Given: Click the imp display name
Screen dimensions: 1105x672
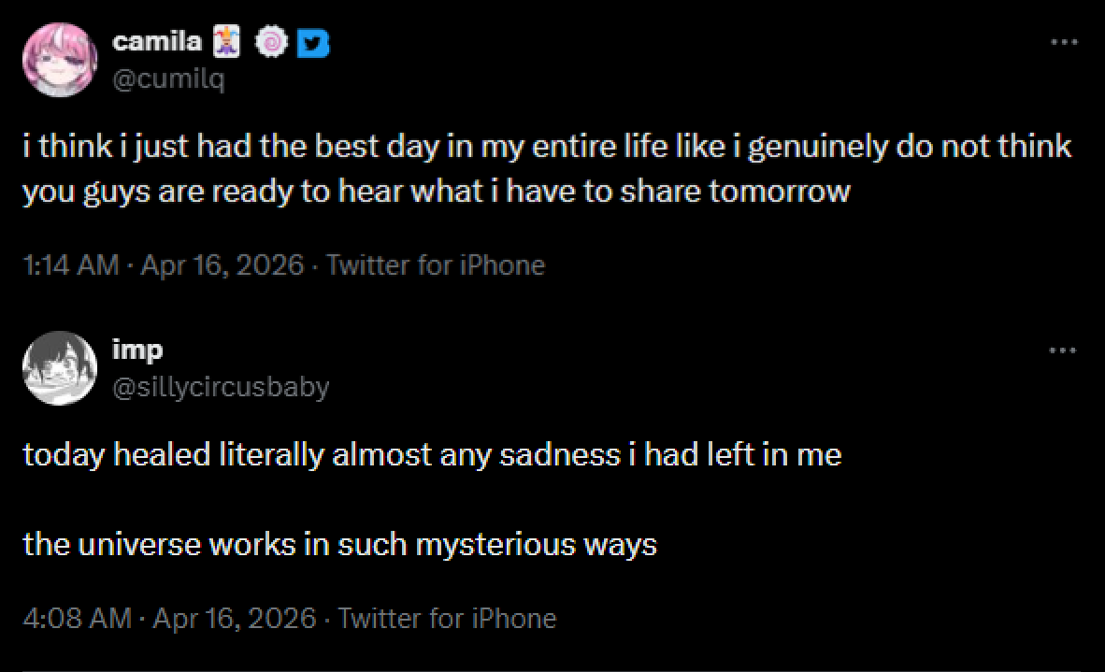Looking at the screenshot, I should (137, 350).
